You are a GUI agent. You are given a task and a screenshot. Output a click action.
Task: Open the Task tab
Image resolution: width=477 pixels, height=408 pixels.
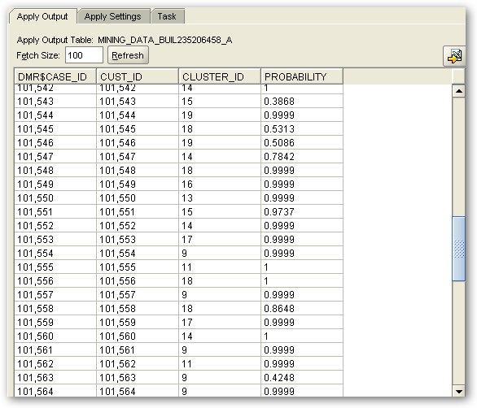tap(167, 16)
